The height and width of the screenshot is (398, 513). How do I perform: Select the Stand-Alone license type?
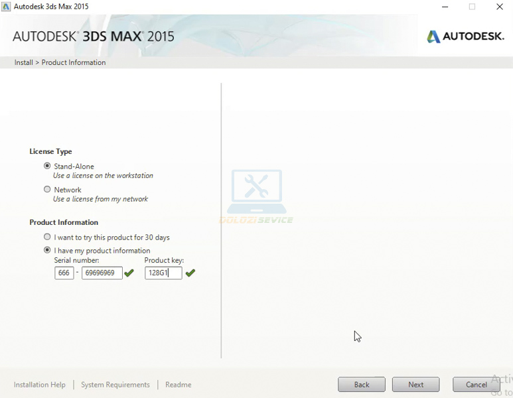coord(47,166)
